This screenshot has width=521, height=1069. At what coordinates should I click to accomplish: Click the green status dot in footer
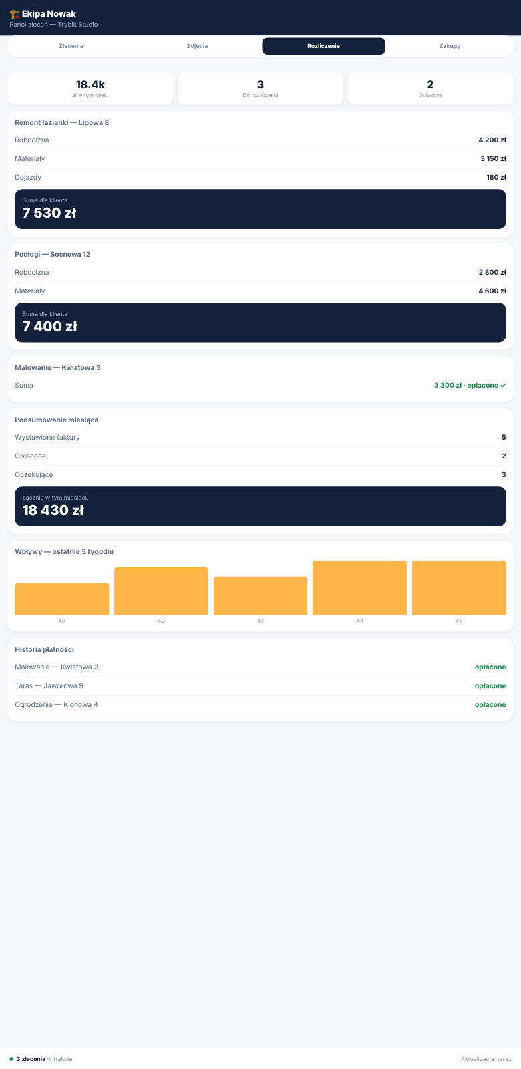point(11,1059)
